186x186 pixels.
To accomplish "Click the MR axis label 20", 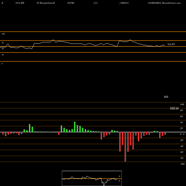I will coord(182,128).
